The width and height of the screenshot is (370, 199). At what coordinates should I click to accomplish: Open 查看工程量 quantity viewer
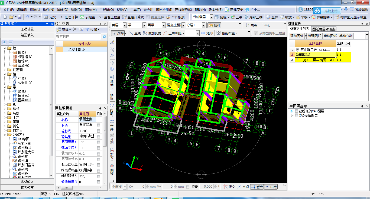(x=109, y=17)
